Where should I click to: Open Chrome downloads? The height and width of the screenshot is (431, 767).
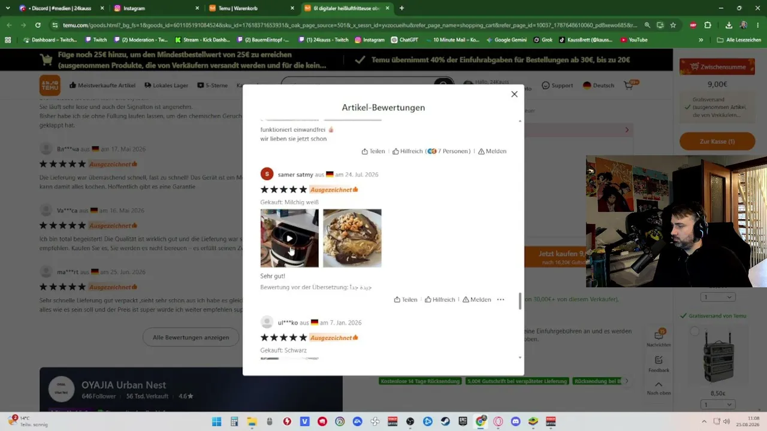point(729,25)
